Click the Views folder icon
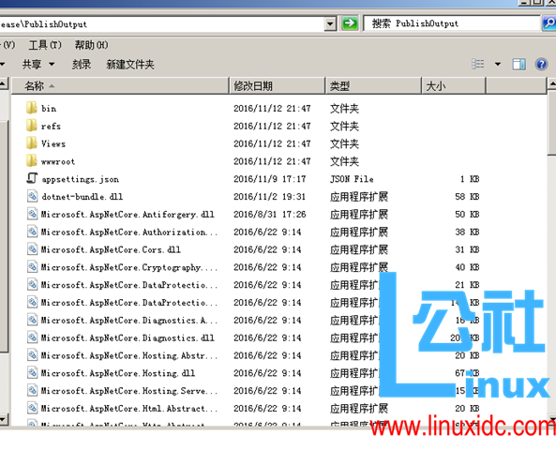 click(31, 143)
